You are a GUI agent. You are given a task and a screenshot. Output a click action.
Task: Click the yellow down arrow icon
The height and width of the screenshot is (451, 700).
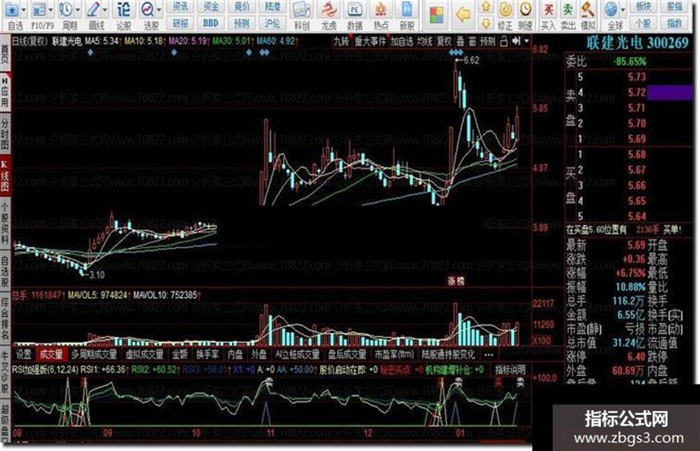click(x=486, y=23)
